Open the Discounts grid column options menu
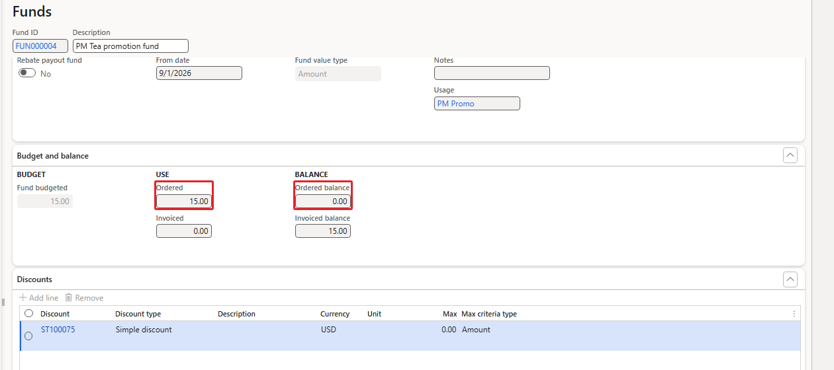834x370 pixels. [794, 314]
